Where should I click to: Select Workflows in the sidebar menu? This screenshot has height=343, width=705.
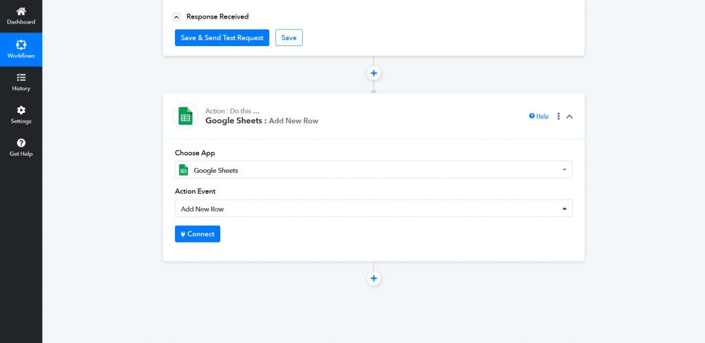point(21,50)
